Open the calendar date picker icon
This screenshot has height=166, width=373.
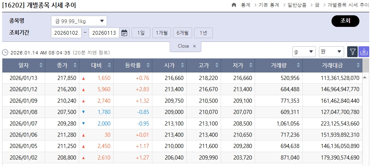[x=124, y=33]
